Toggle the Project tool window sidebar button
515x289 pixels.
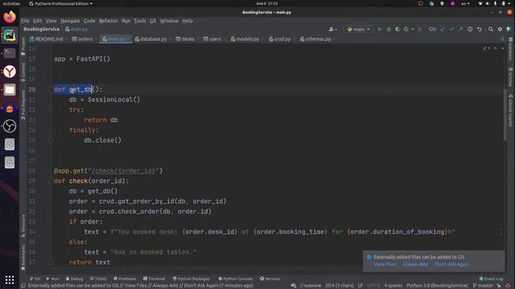pos(23,47)
